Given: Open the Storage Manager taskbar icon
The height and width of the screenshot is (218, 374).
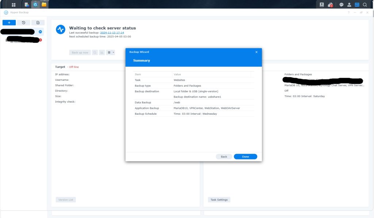Looking at the screenshot, I should coord(26,4).
